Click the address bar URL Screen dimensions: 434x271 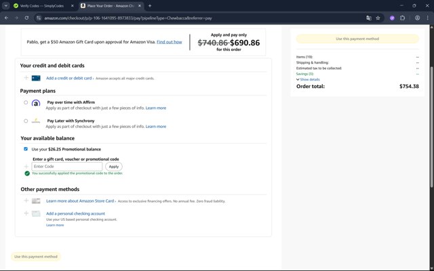128,18
